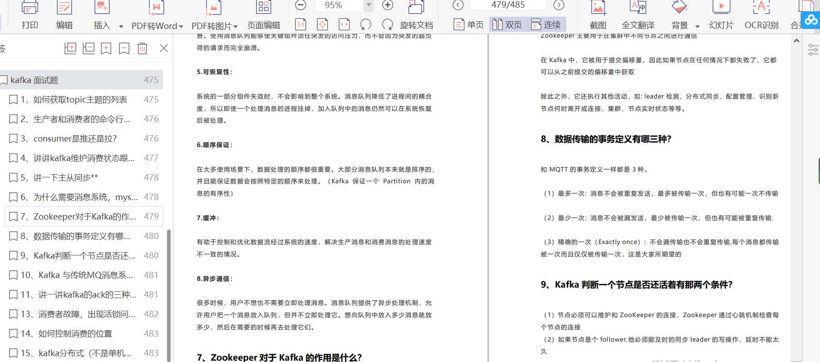Switch to single page (单页) view
820x362 pixels.
tap(469, 24)
